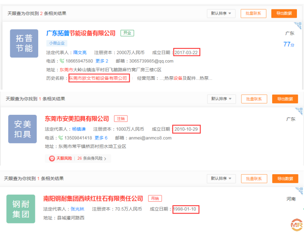Image resolution: width=304 pixels, height=232 pixels.
Task: Expand 默认排序 dropdown above 东莞市安美扣具 result
Action: pos(222,99)
